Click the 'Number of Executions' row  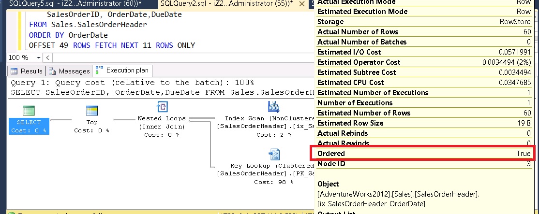[x=424, y=102]
